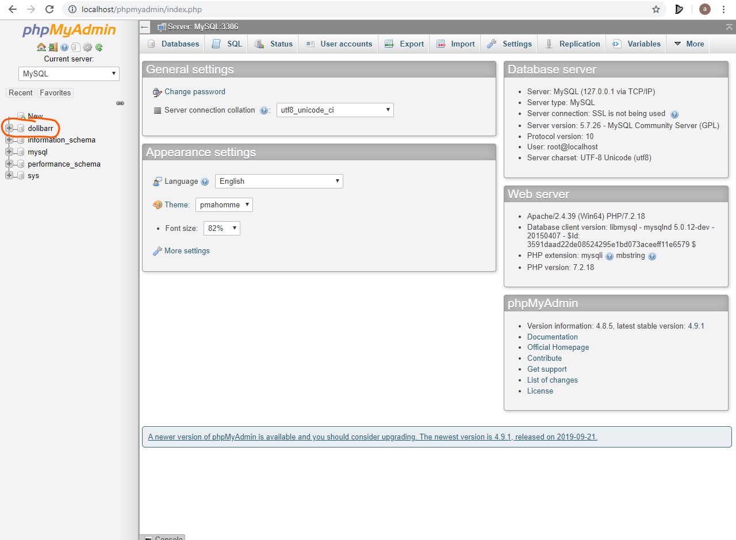Open the browser profile avatar

[705, 9]
